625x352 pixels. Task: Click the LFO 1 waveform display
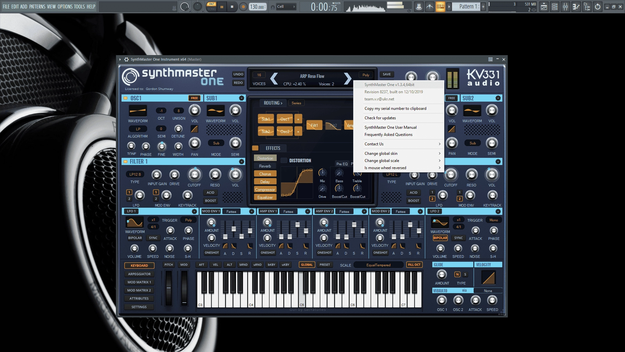[x=134, y=223]
